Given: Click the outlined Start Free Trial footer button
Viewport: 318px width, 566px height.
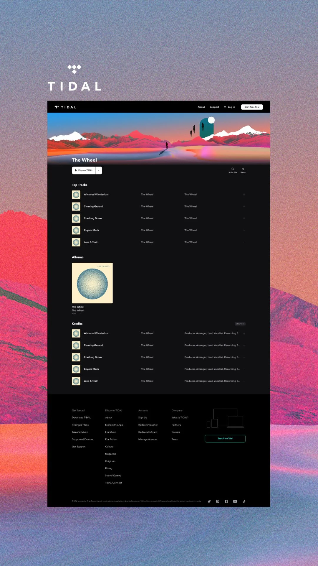Looking at the screenshot, I should point(225,439).
